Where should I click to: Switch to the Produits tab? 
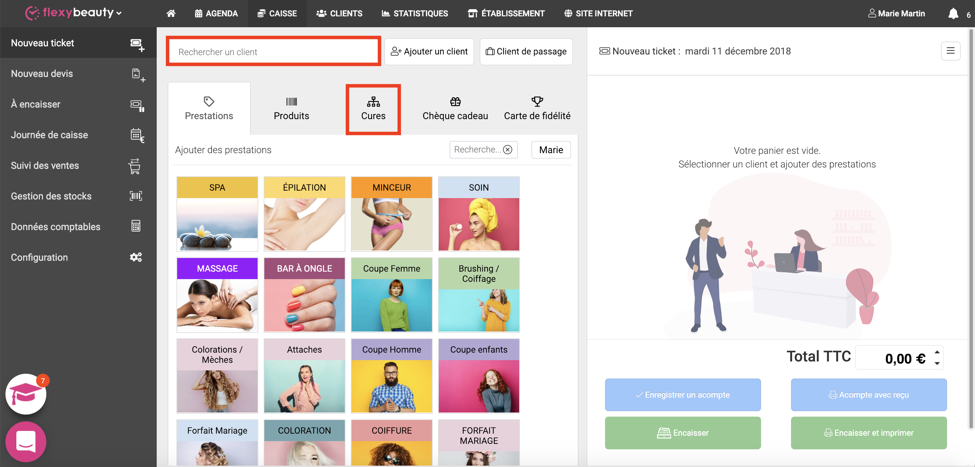point(291,109)
